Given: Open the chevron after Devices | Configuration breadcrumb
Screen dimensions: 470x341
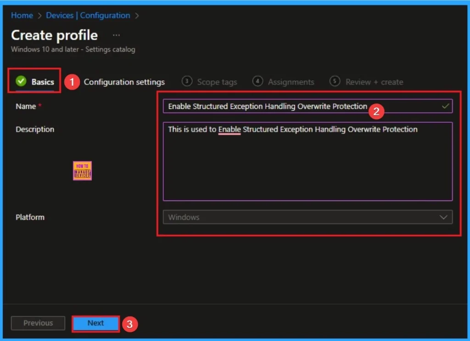Looking at the screenshot, I should [x=137, y=15].
